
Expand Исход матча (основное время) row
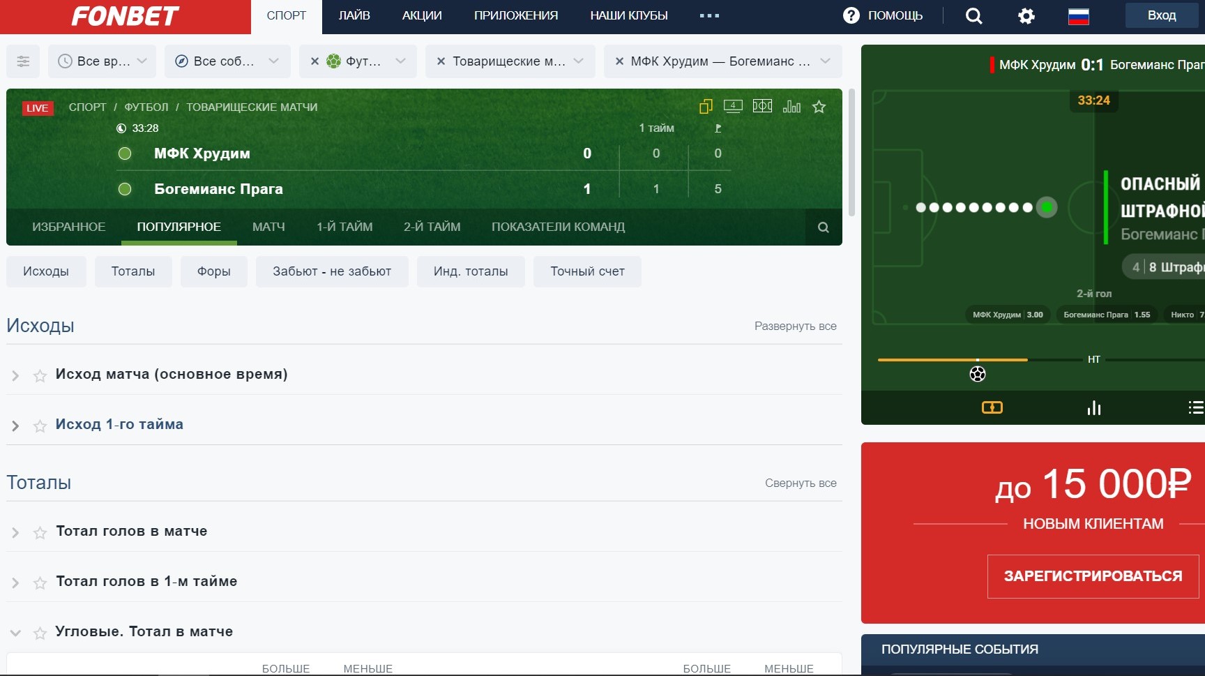click(15, 375)
